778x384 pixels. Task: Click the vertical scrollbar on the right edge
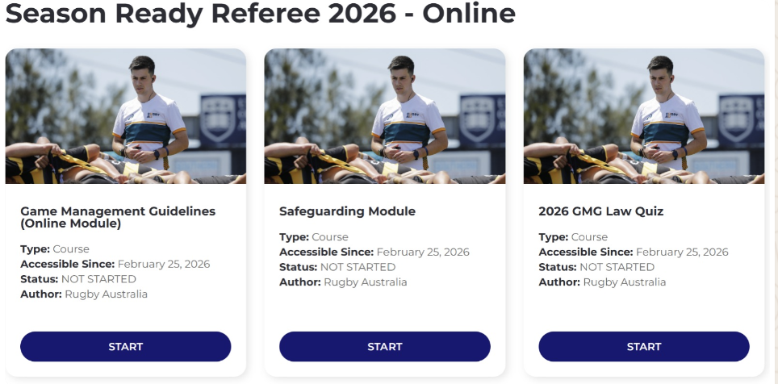pyautogui.click(x=774, y=192)
